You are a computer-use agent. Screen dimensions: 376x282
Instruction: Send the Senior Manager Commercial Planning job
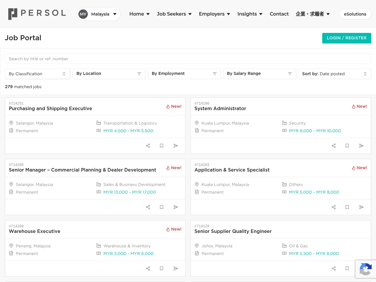[x=176, y=207]
